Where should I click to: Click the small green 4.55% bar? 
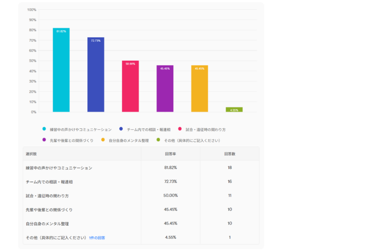(x=234, y=110)
